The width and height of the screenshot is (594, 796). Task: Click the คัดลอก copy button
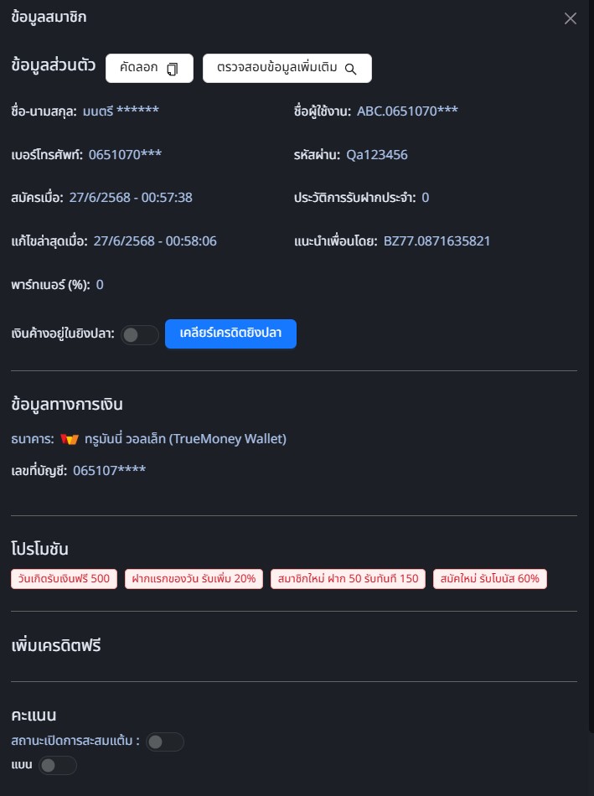pyautogui.click(x=149, y=69)
